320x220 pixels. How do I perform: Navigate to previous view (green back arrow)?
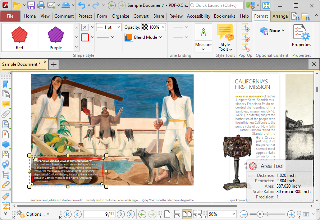[x=142, y=214]
